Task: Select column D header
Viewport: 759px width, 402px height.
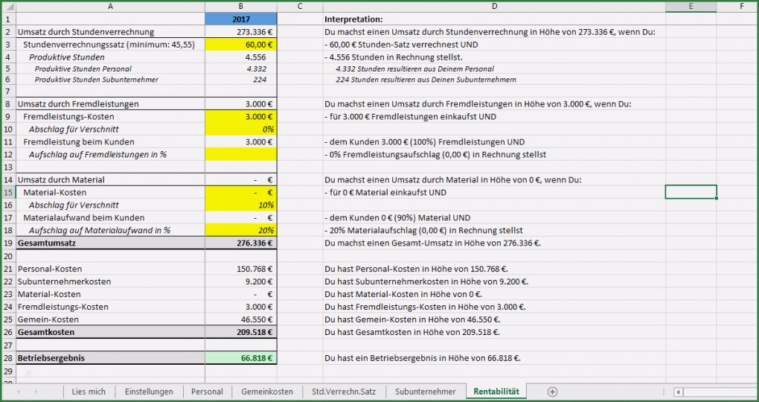Action: (x=494, y=6)
